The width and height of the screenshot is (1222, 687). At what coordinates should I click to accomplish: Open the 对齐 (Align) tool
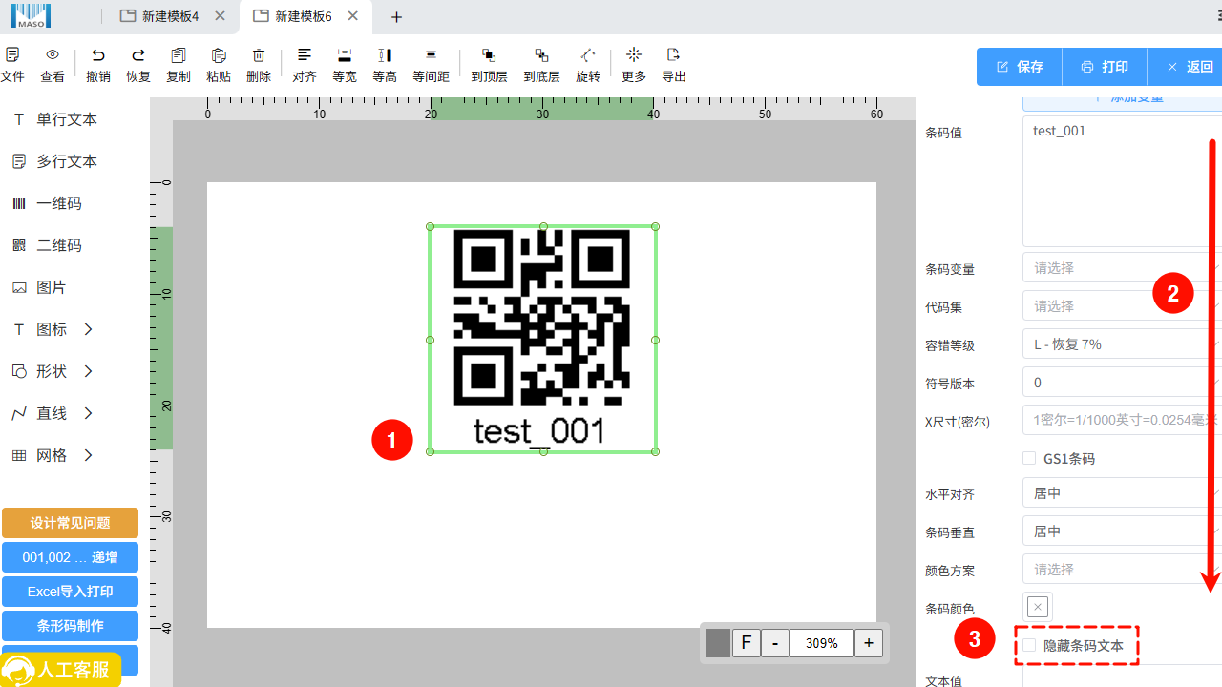[x=305, y=65]
